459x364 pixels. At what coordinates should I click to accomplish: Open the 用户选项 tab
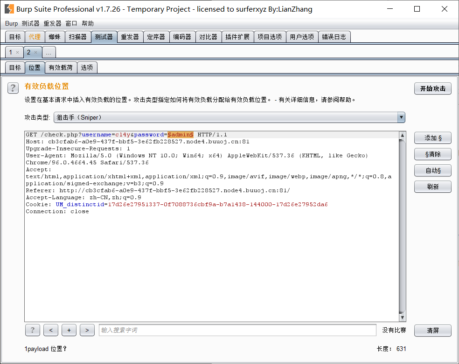click(302, 37)
